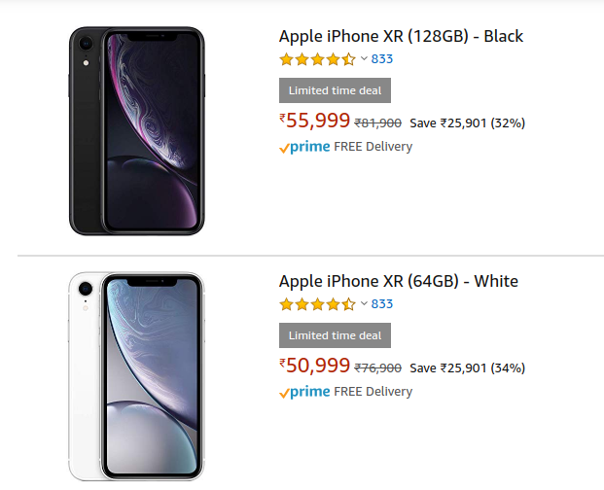Select the ₹55,999 deal price
The image size is (604, 490).
point(315,122)
